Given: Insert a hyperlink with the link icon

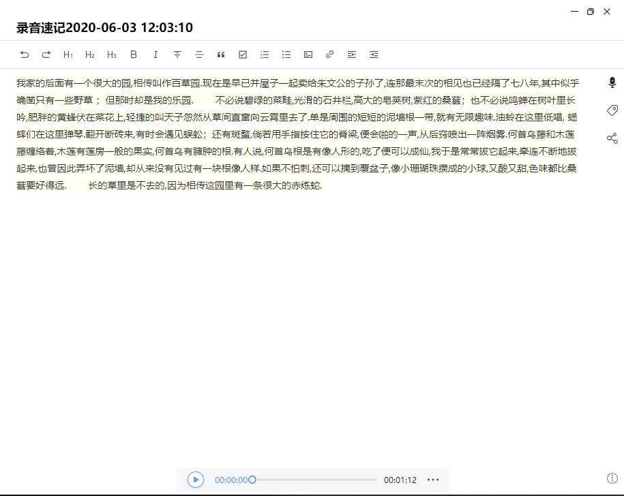Looking at the screenshot, I should point(330,55).
